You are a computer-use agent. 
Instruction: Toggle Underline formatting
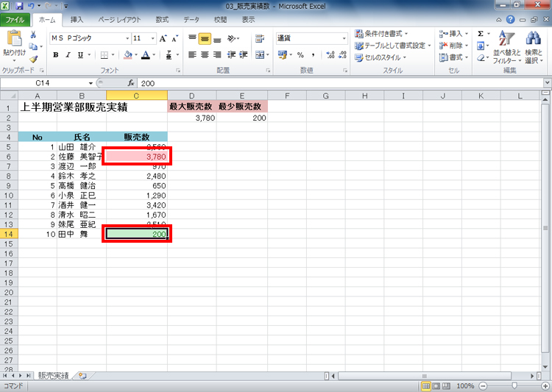80,54
